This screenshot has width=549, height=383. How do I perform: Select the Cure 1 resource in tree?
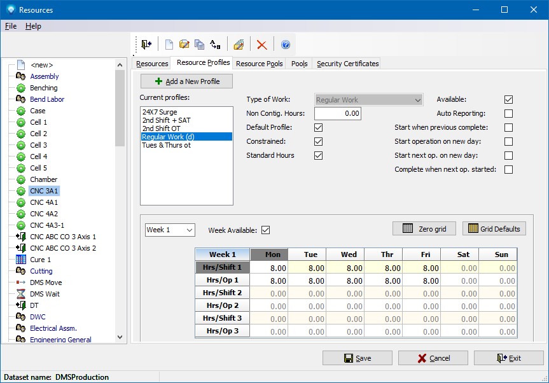[40, 260]
